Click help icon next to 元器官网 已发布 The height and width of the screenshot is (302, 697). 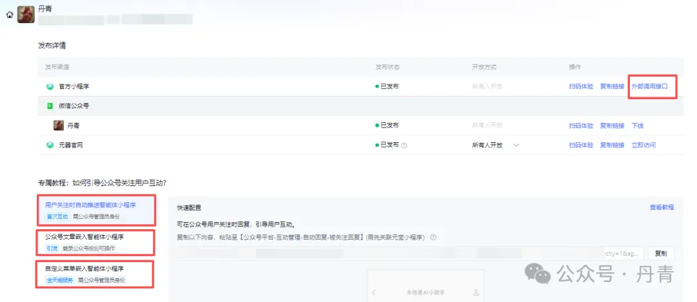405,146
